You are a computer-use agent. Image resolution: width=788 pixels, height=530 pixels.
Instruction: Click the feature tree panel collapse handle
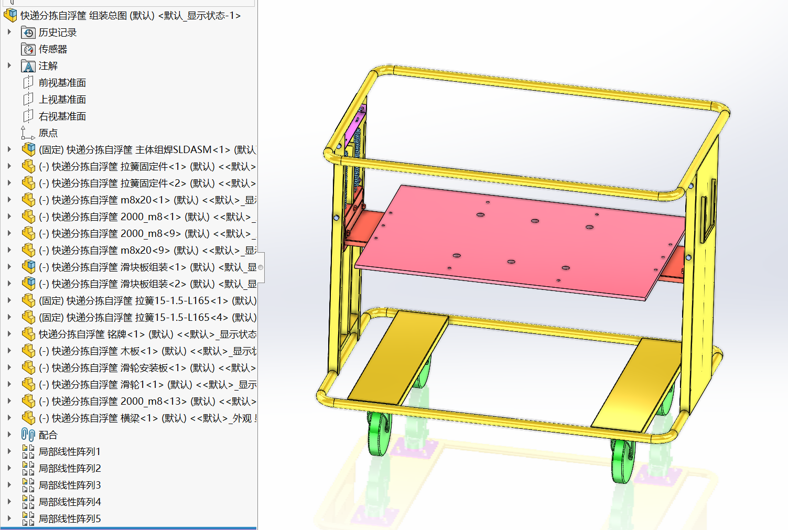tap(261, 267)
